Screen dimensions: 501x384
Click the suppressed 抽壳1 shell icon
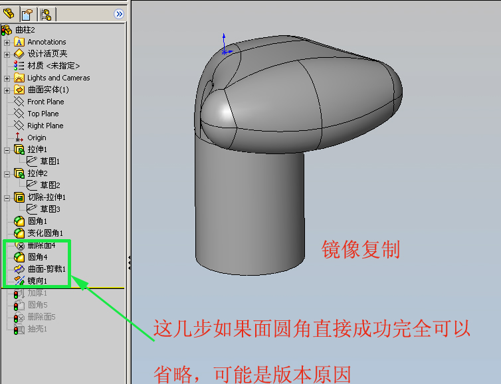(x=19, y=329)
